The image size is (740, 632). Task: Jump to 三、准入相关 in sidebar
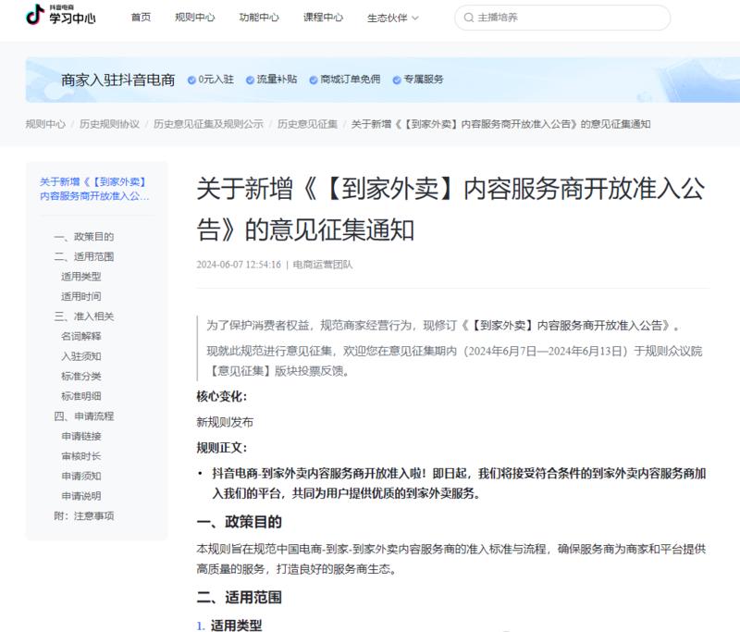pos(84,316)
